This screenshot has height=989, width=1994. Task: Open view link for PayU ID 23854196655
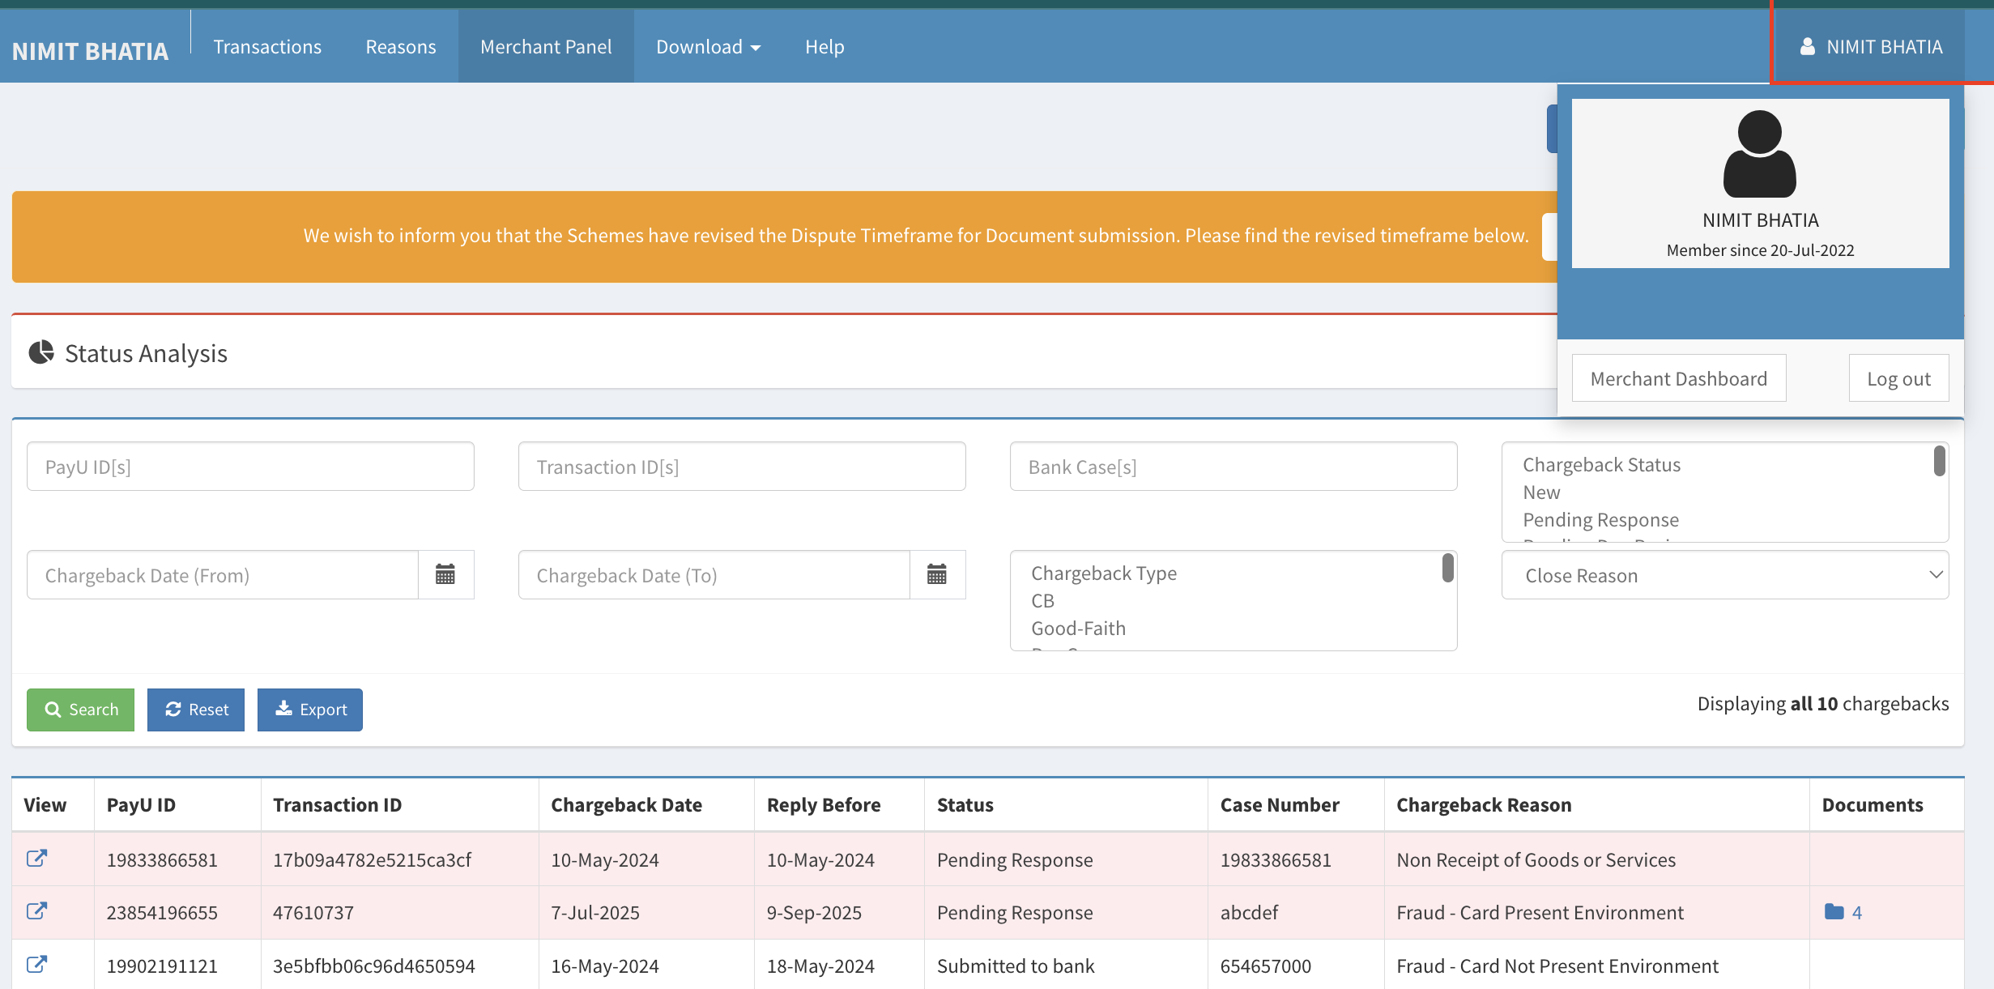pyautogui.click(x=36, y=911)
